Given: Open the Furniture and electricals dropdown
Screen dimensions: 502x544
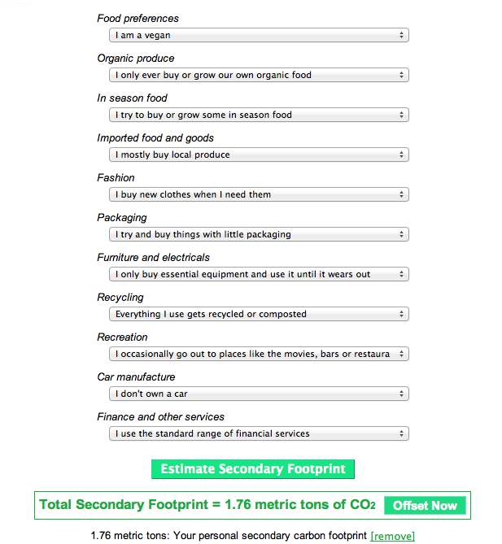Looking at the screenshot, I should 259,274.
